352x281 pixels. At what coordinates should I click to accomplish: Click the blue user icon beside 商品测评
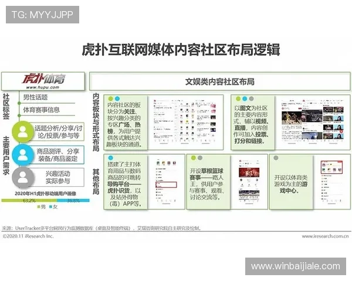pos(23,155)
